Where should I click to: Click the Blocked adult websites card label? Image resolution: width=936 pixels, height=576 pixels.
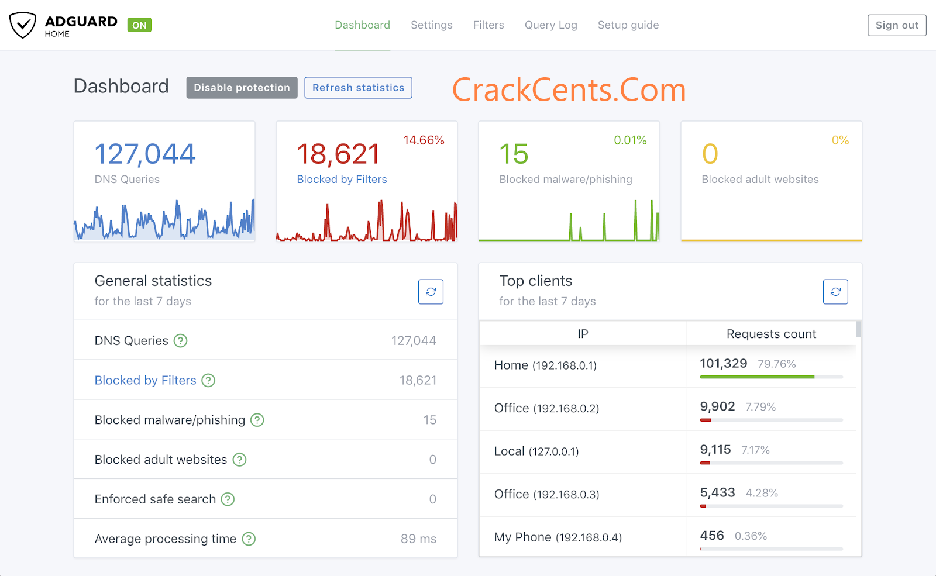(x=760, y=180)
